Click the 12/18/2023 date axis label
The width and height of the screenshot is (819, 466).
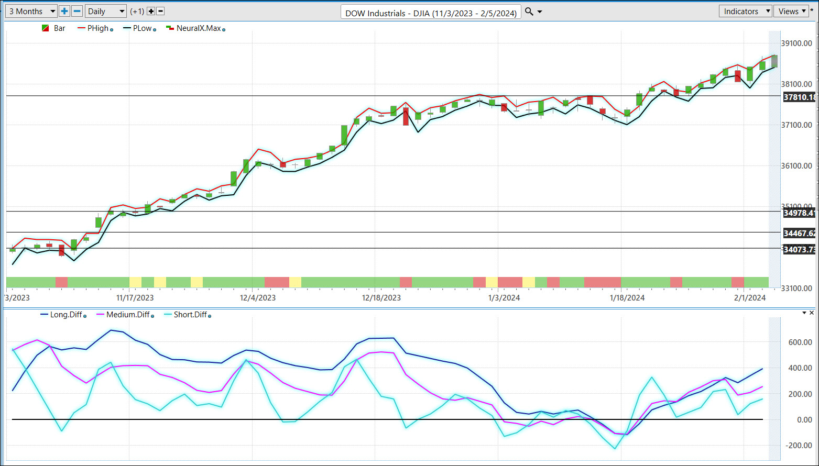[381, 298]
